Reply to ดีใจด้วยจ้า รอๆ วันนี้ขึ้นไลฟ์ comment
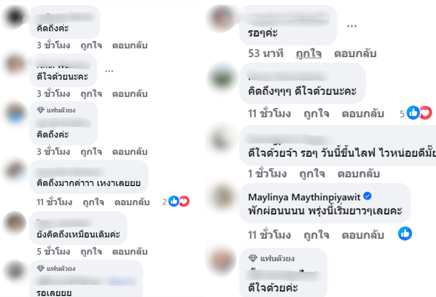Viewport: 436px width, 297px height. (359, 174)
